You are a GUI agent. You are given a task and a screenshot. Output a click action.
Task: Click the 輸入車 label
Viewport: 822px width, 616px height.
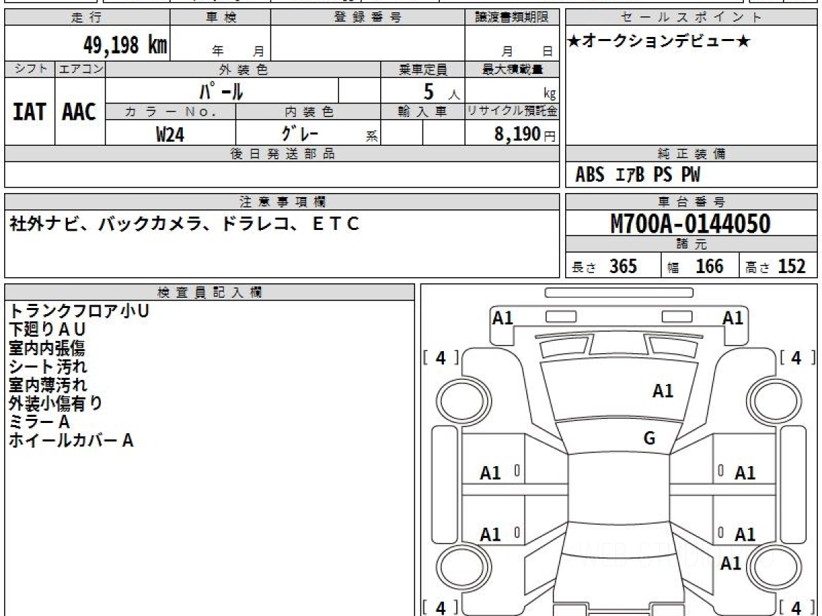(x=423, y=112)
